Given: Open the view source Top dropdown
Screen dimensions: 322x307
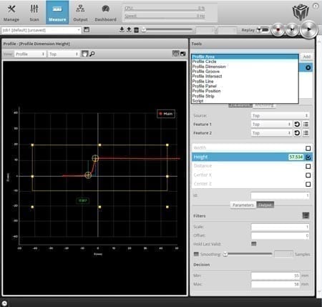Looking at the screenshot, I should point(64,54).
